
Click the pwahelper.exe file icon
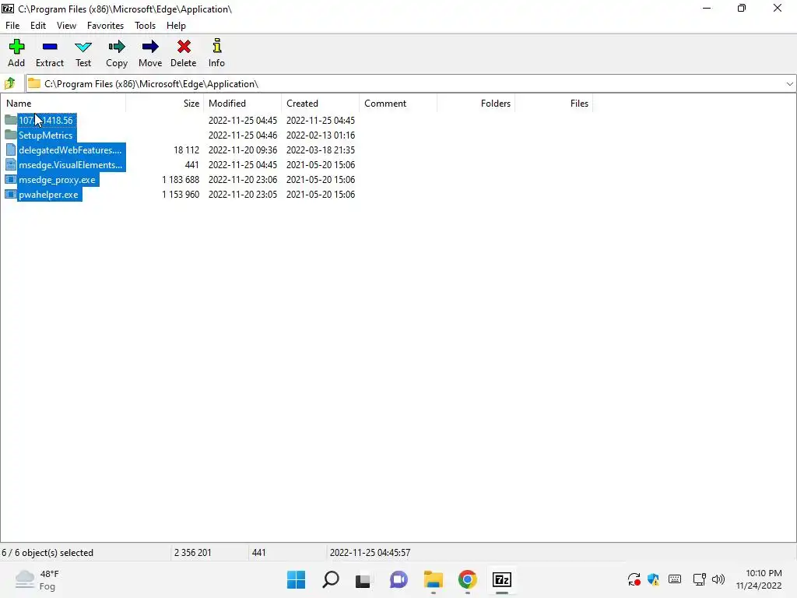coord(11,194)
